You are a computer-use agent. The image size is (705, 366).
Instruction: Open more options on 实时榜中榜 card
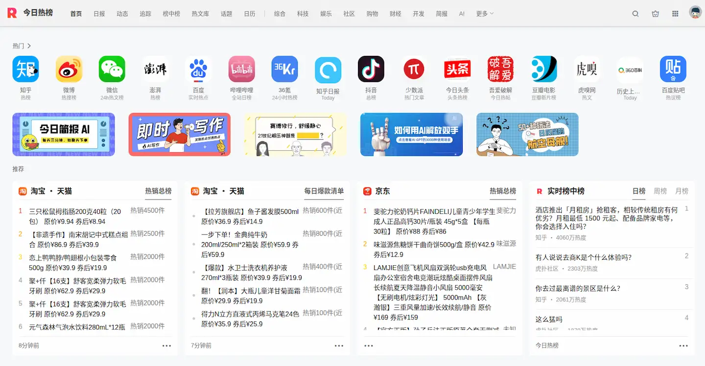point(683,345)
